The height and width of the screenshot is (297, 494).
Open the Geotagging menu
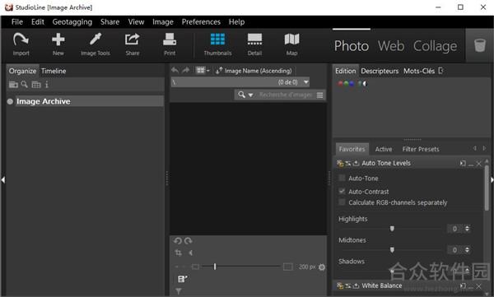(72, 21)
